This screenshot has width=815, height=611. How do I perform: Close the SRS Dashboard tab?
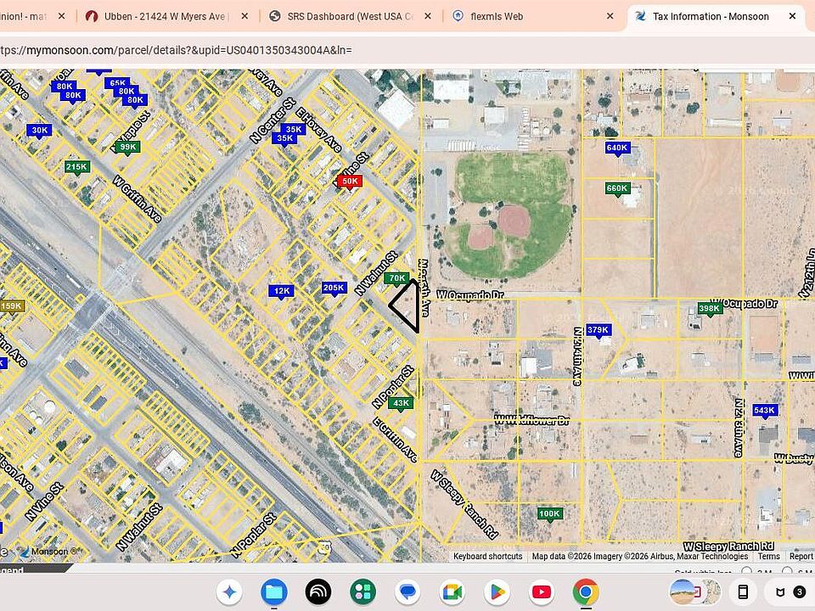point(428,17)
